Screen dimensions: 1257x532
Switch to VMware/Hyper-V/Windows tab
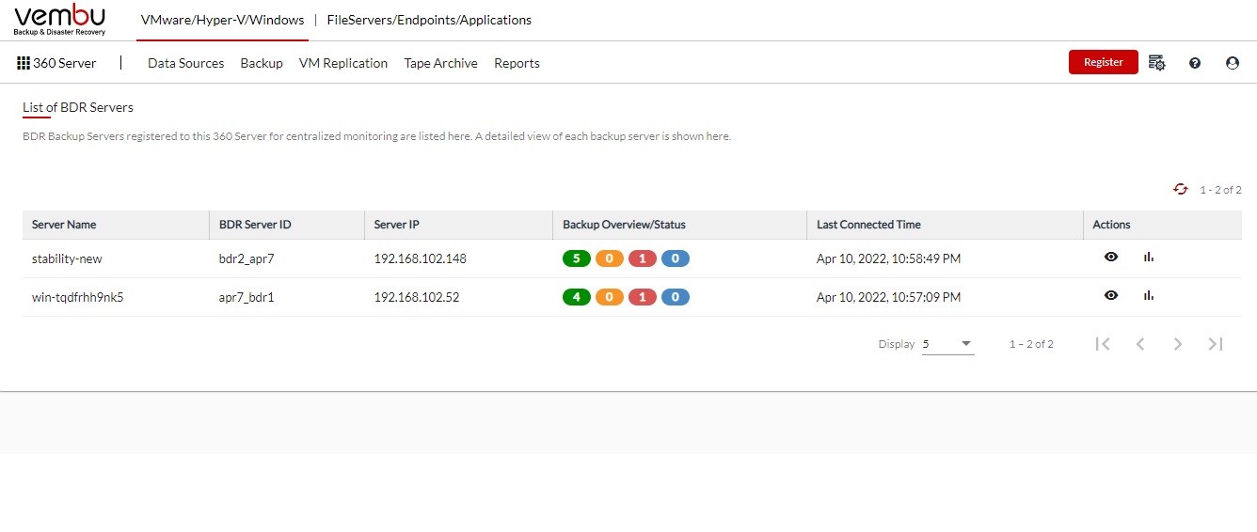coord(222,20)
